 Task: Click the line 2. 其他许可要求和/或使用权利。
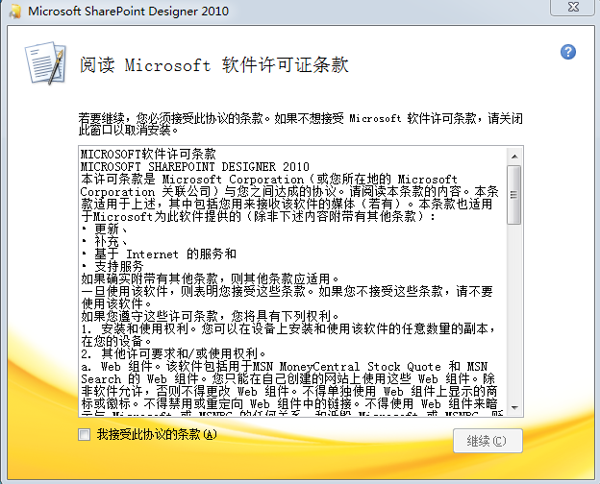[173, 353]
